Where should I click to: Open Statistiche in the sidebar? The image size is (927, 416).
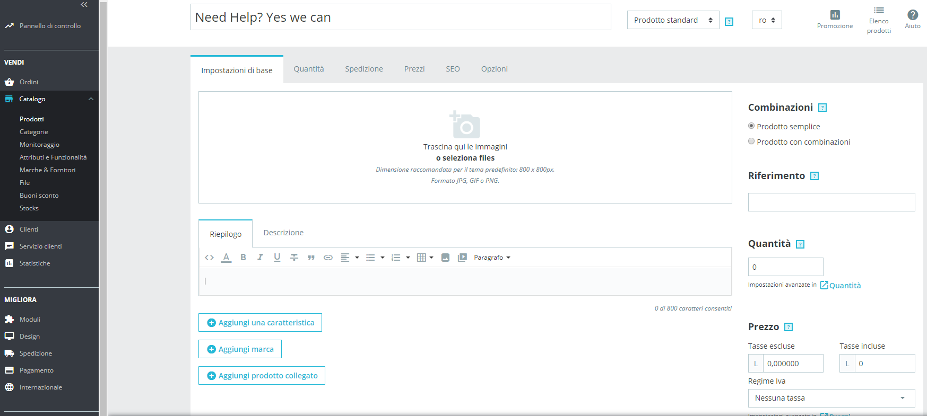tap(34, 263)
